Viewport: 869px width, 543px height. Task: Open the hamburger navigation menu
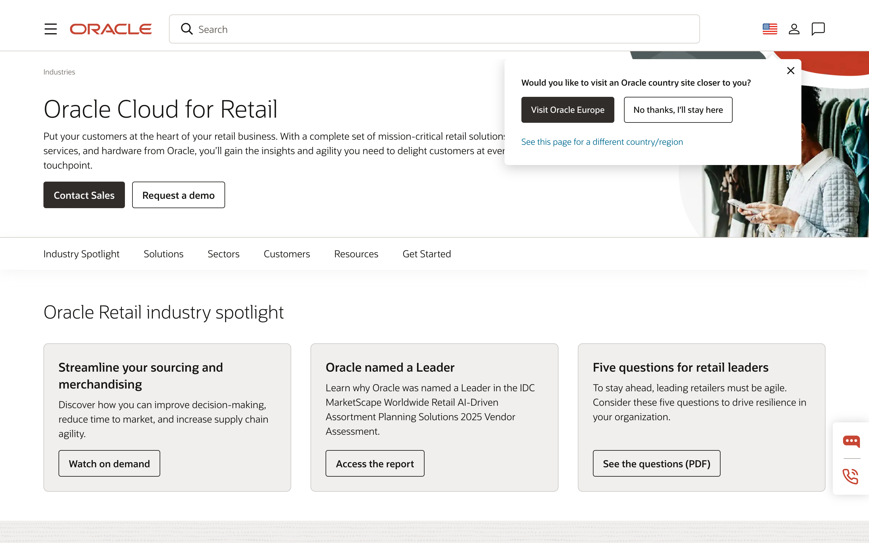coord(51,29)
